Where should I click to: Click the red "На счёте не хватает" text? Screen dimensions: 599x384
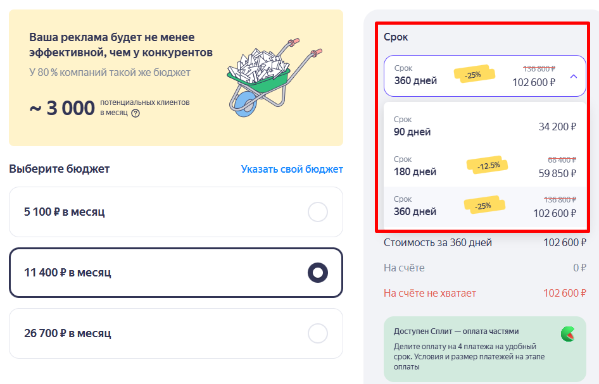430,293
